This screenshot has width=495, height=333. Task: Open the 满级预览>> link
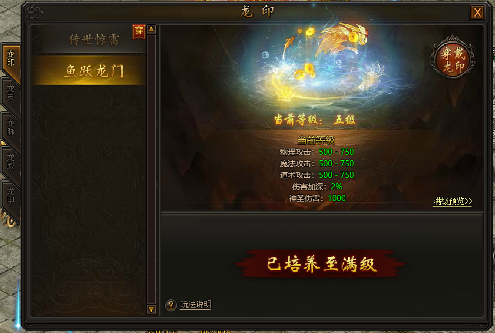coord(452,202)
